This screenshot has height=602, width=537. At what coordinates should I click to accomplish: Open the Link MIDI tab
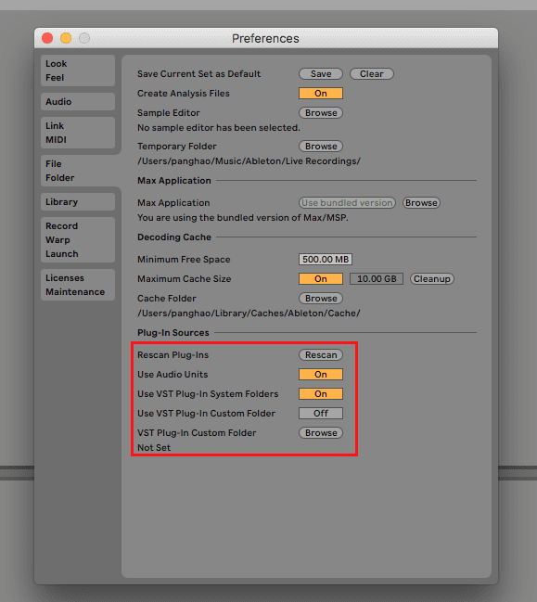(78, 133)
